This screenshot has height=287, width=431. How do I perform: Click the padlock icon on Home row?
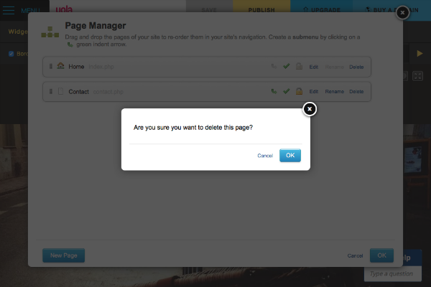pyautogui.click(x=298, y=67)
